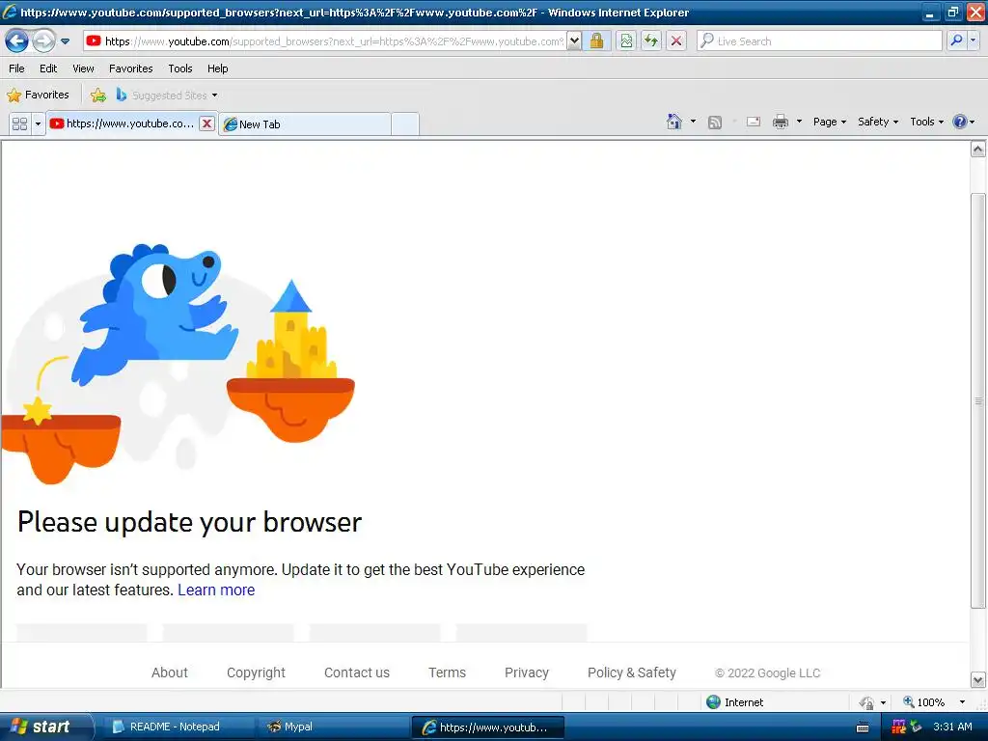Open the Help menu
Image resolution: width=988 pixels, height=741 pixels.
point(217,69)
